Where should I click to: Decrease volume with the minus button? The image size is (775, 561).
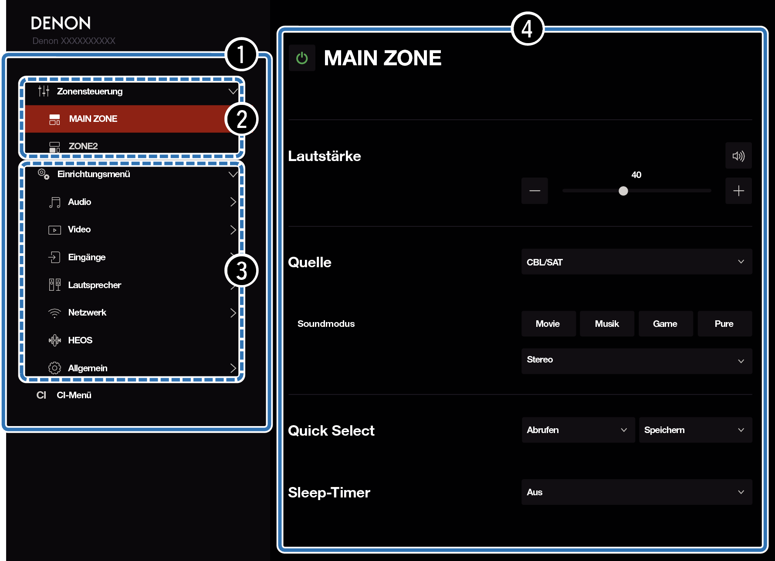click(x=535, y=191)
